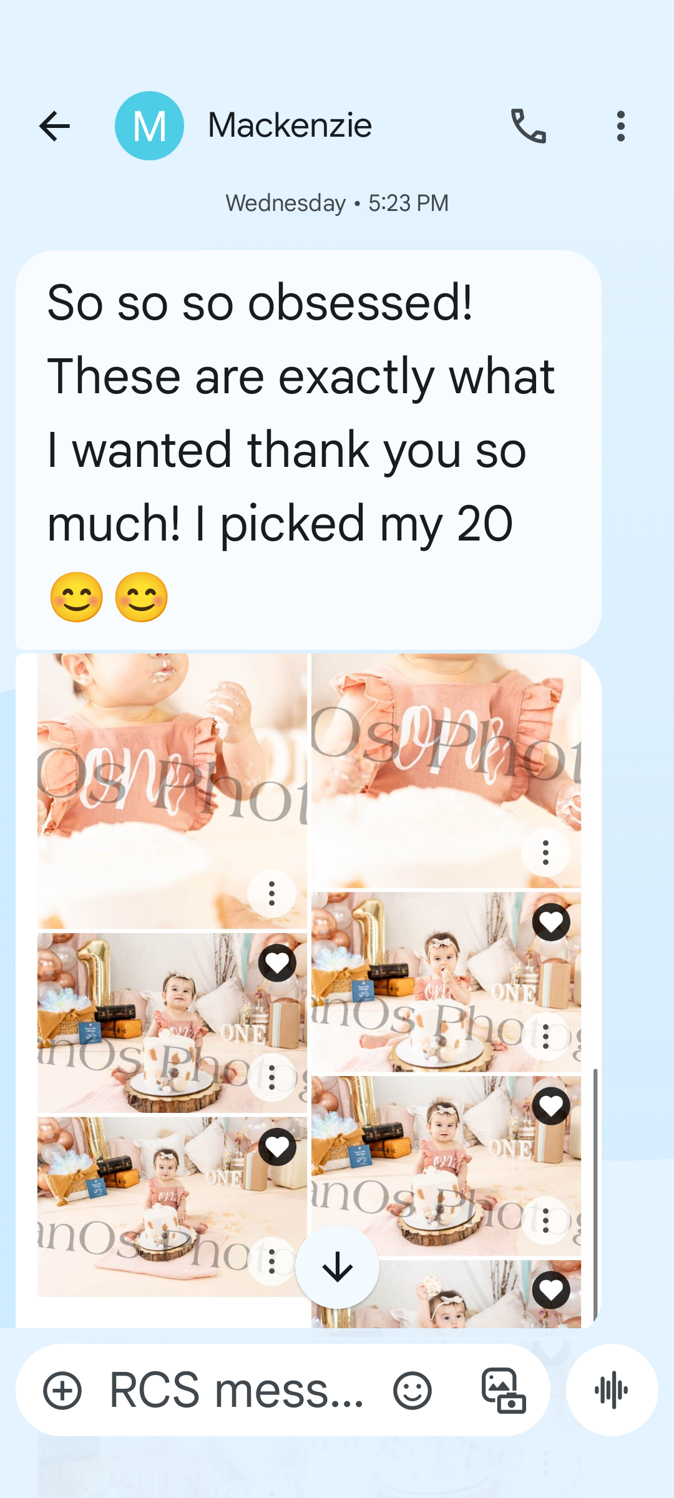The image size is (674, 1498).
Task: Click the gallery scrollbar
Action: (595, 1195)
